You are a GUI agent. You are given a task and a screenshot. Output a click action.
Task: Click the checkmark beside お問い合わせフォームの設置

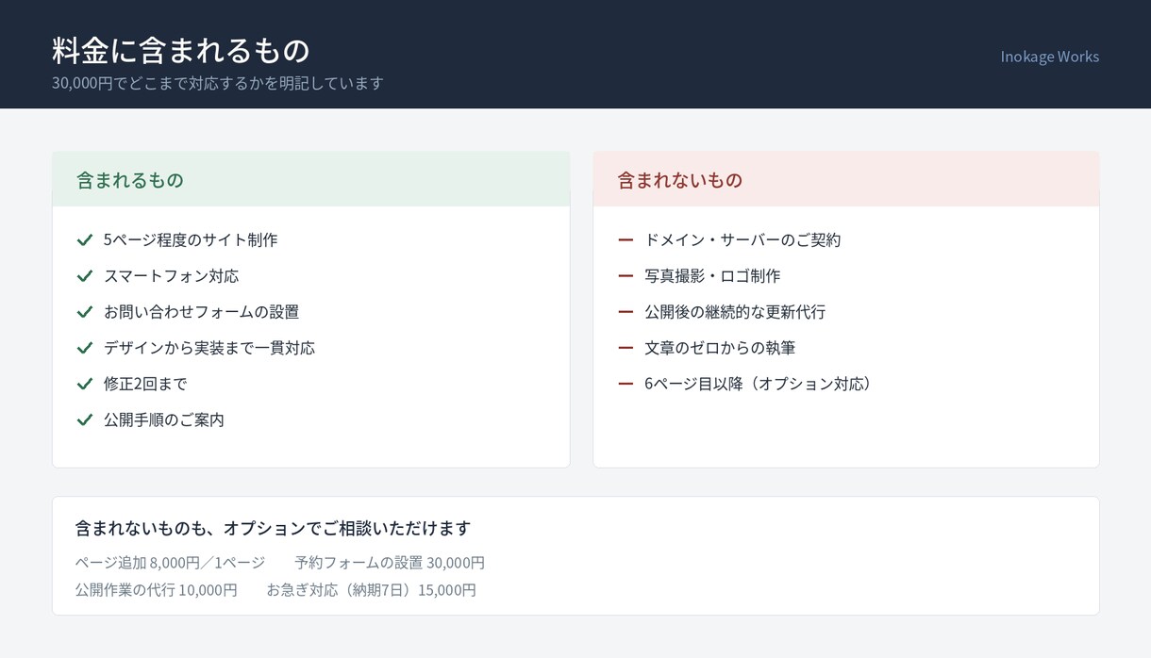point(85,311)
